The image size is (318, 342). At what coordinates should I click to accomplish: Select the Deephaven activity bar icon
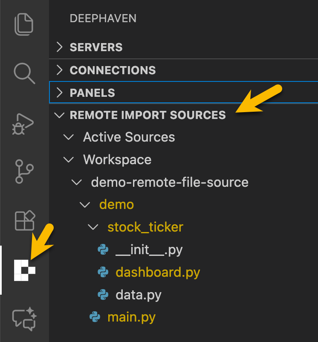[x=24, y=270]
